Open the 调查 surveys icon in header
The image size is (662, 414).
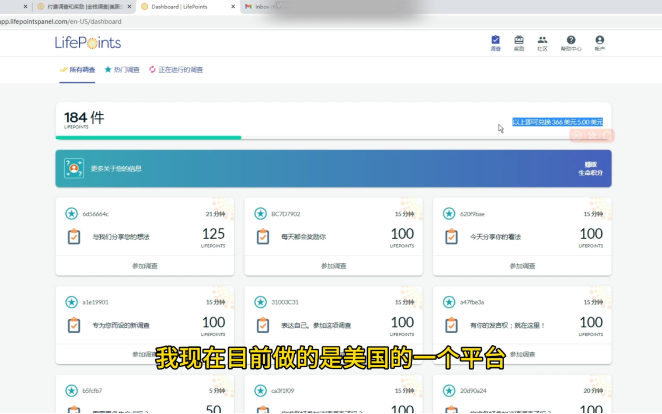coord(495,43)
